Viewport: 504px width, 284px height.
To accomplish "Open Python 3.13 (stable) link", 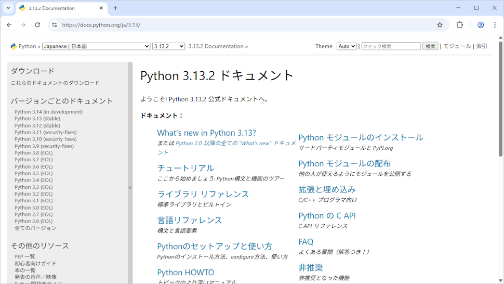I will pyautogui.click(x=37, y=119).
